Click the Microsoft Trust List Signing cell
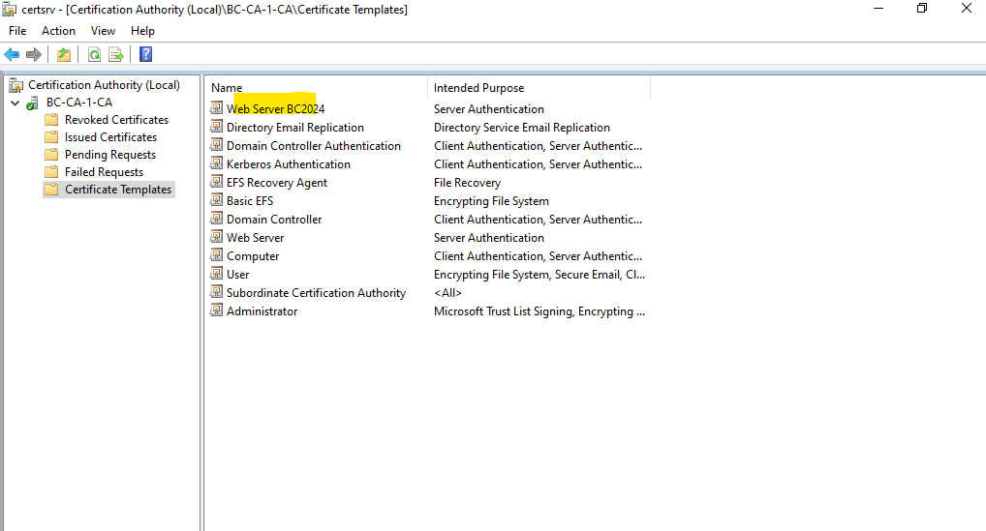Image resolution: width=986 pixels, height=531 pixels. (539, 311)
